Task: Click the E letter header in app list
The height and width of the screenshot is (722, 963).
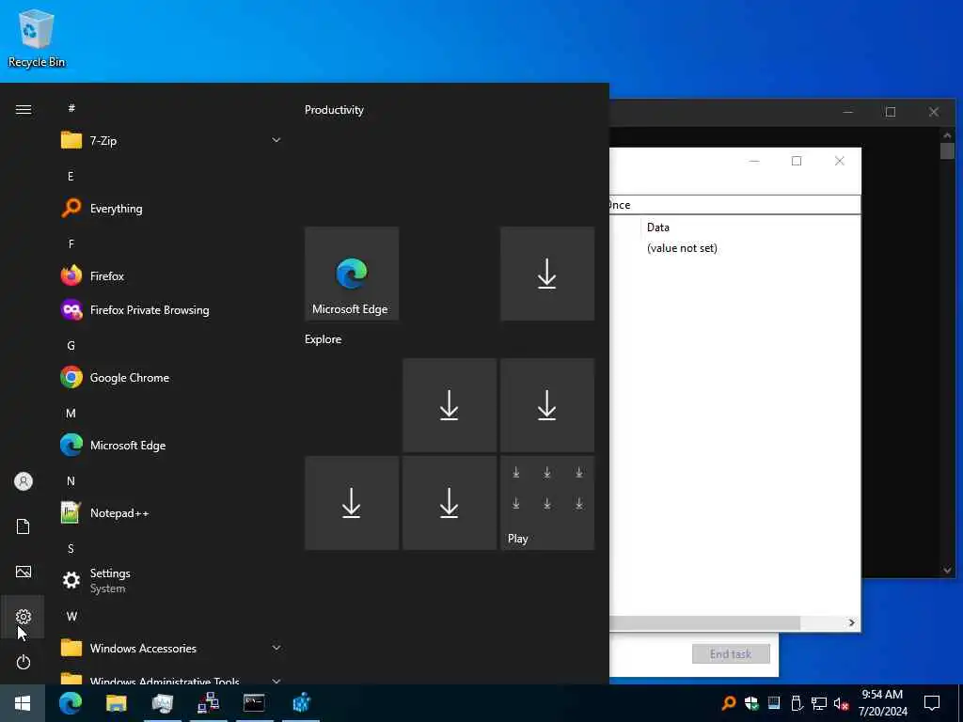Action: pos(71,176)
